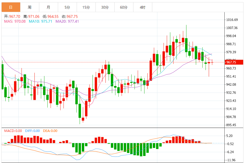
Task: Click the 979.39 price axis label
Action: pos(231,52)
